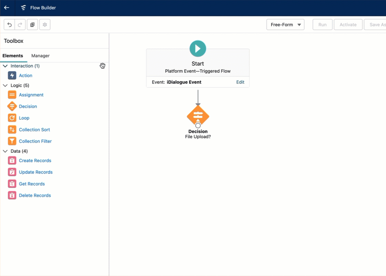Click the back arrow icon
Screen dimensions: 386x276
7,8
